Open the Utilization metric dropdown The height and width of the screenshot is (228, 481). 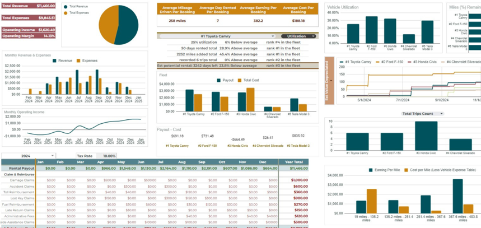(x=312, y=36)
